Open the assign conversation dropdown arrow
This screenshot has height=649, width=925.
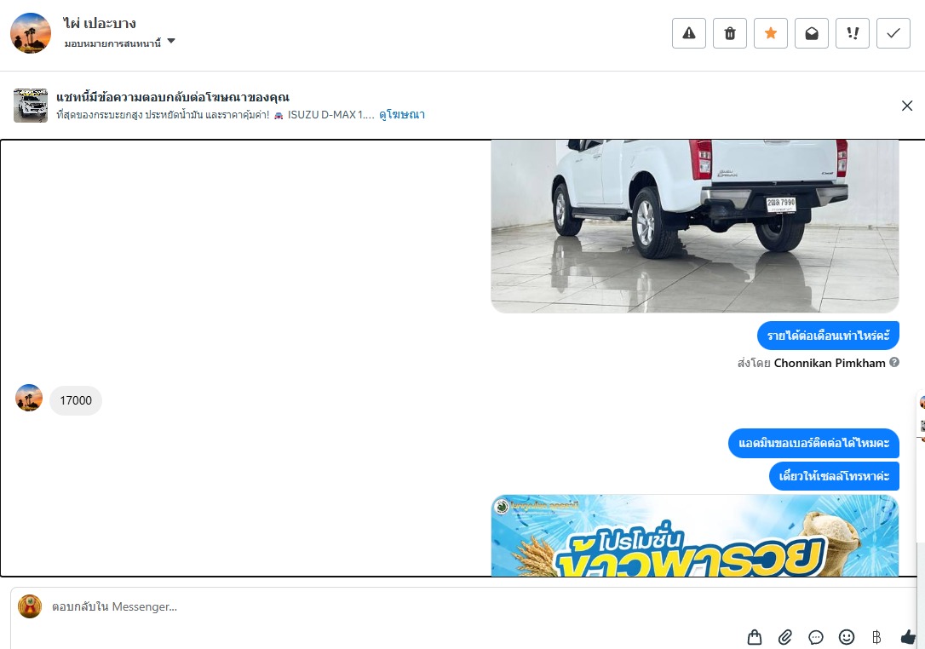click(x=171, y=41)
